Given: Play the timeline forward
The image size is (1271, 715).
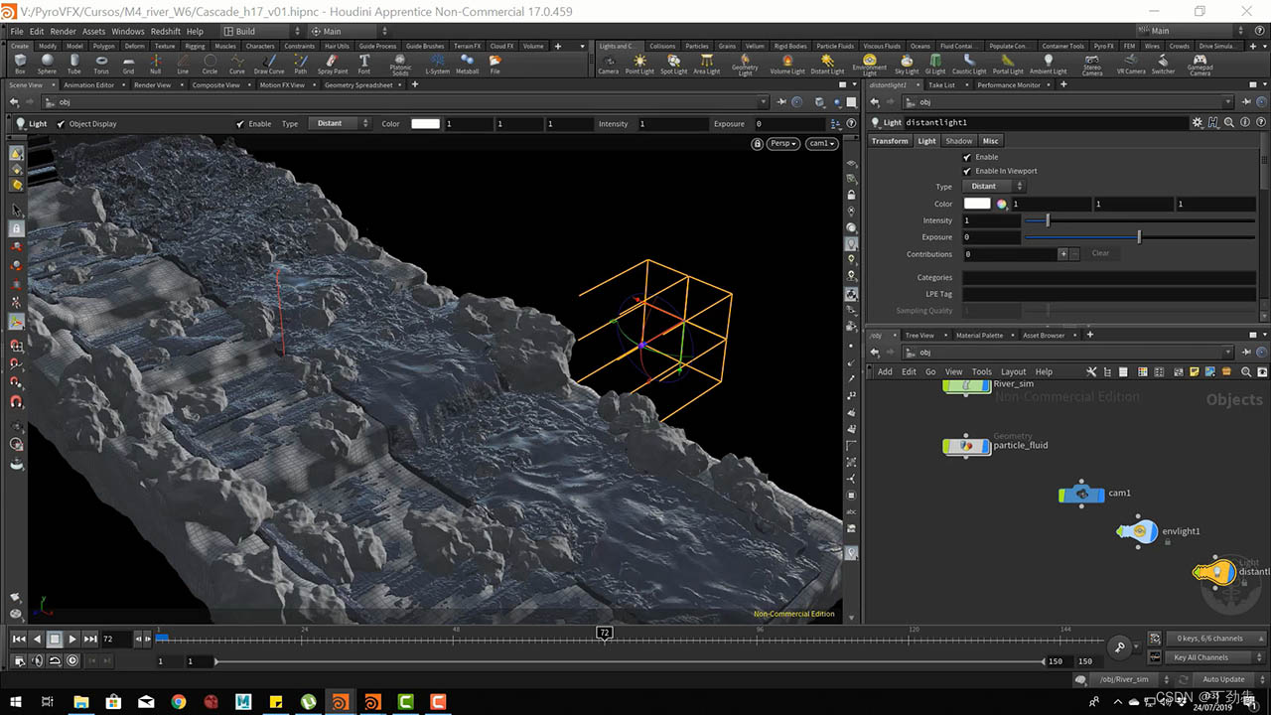Looking at the screenshot, I should tap(72, 639).
